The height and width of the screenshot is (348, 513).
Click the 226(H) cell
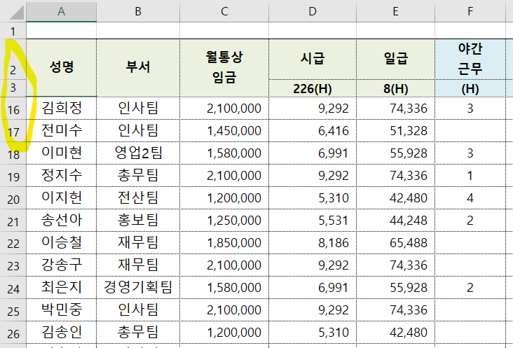point(313,88)
